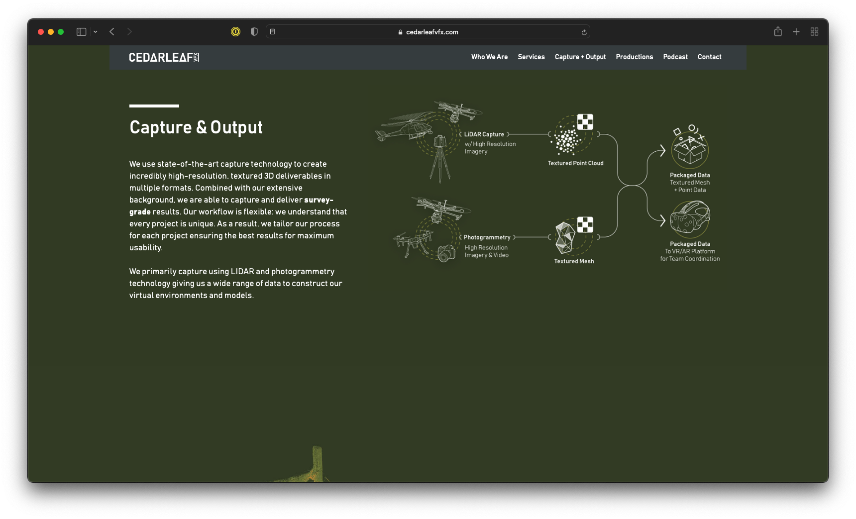The image size is (856, 519).
Task: Go back to the previous page
Action: point(112,32)
